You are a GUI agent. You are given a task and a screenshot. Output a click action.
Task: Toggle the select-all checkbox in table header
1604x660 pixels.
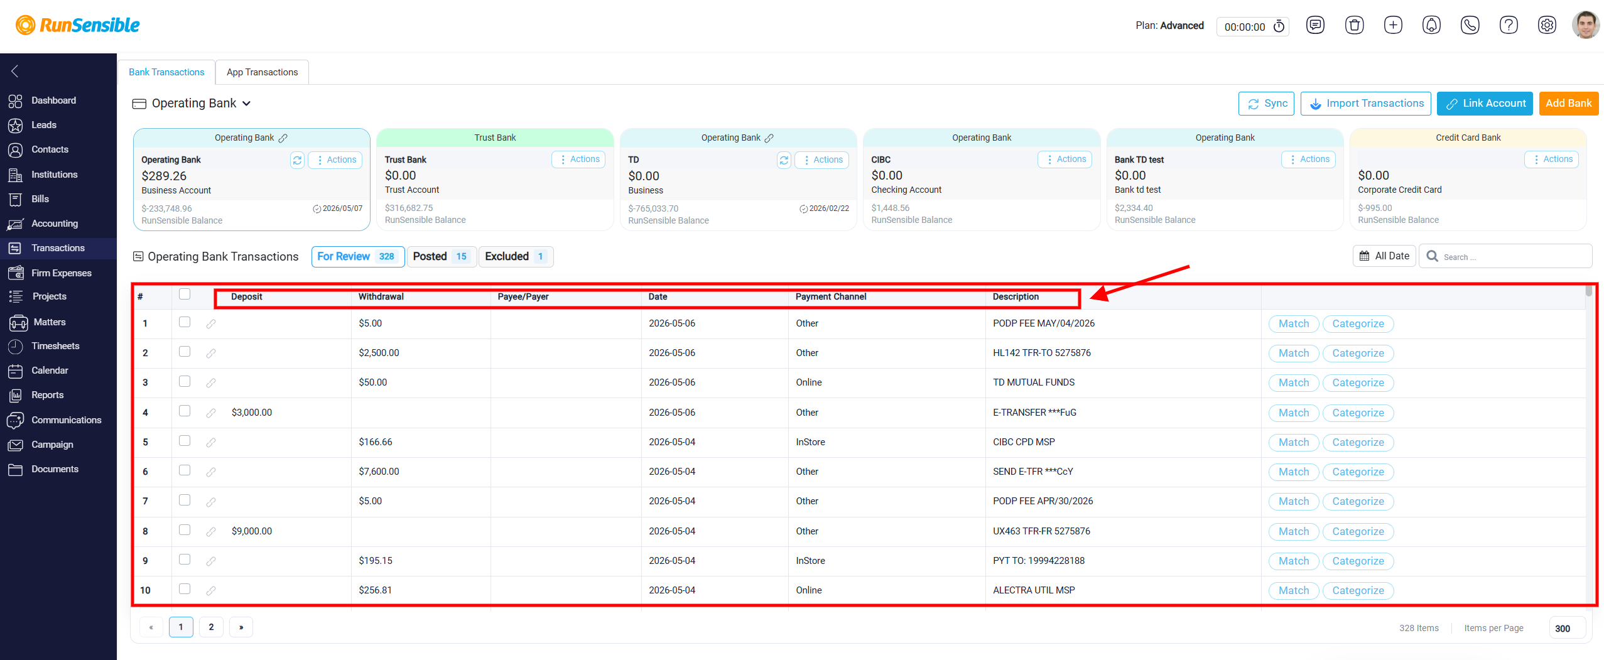coord(185,294)
